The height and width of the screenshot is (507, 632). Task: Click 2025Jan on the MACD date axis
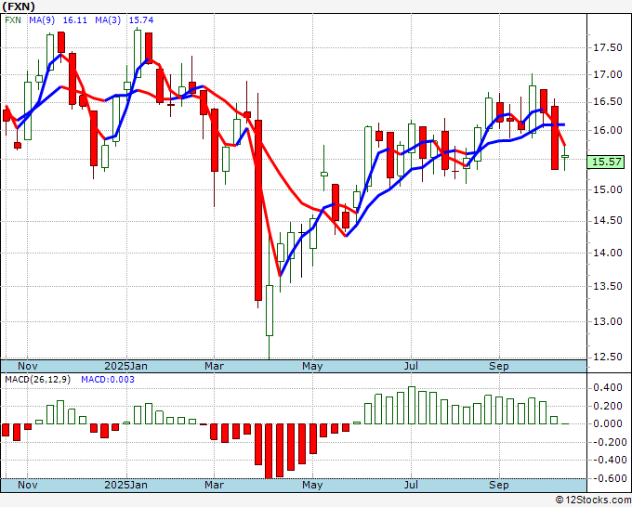[x=125, y=485]
